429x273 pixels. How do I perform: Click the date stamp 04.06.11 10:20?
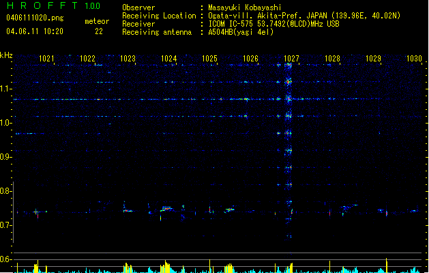pos(35,31)
